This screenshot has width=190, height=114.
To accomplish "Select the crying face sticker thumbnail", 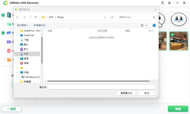I will pyautogui.click(x=179, y=20).
